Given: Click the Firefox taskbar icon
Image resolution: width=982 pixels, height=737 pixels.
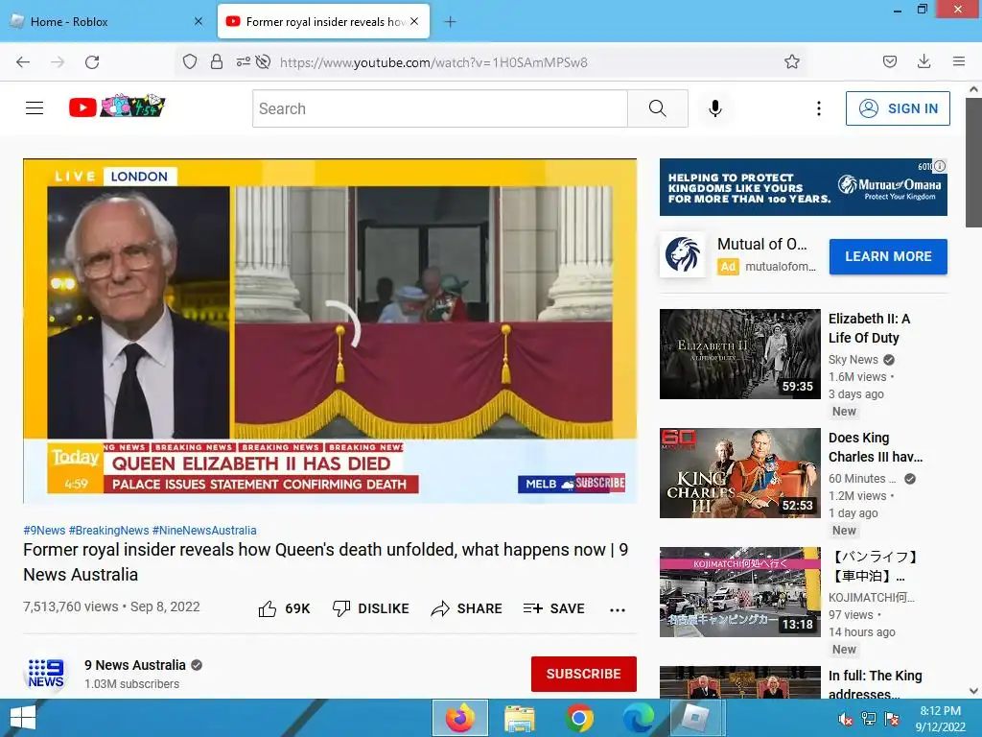Looking at the screenshot, I should [459, 718].
